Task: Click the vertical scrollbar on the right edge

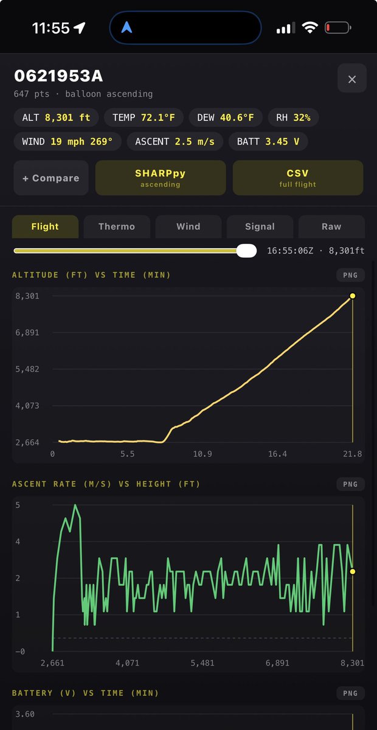Action: tap(373, 435)
